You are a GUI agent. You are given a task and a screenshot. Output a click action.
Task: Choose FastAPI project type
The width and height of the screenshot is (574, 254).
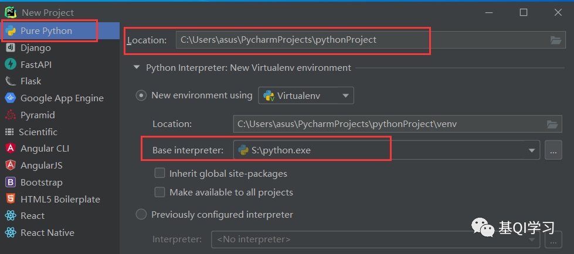pyautogui.click(x=60, y=65)
